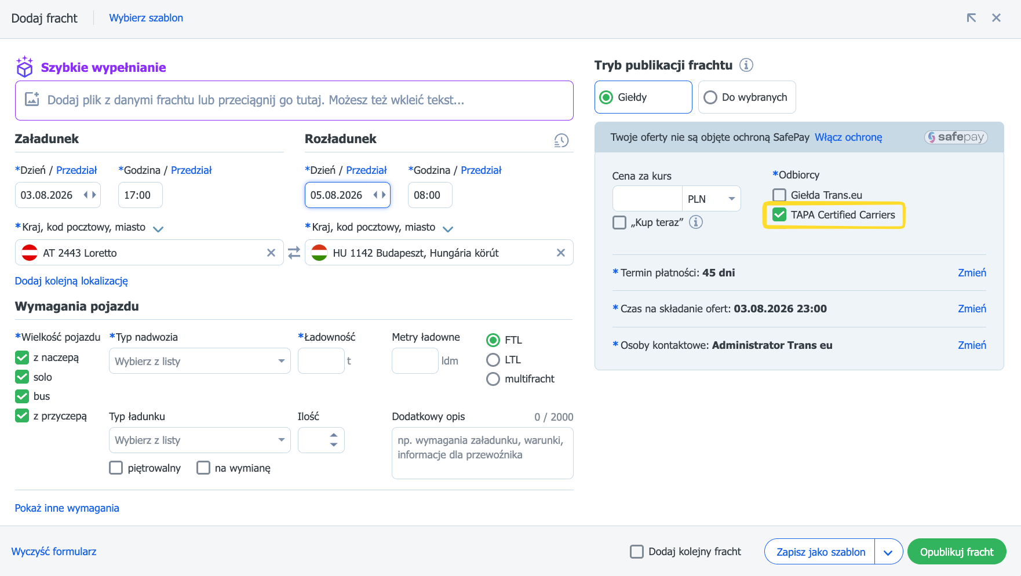Enable the piętrowalny checkbox
The width and height of the screenshot is (1021, 576).
pos(116,468)
